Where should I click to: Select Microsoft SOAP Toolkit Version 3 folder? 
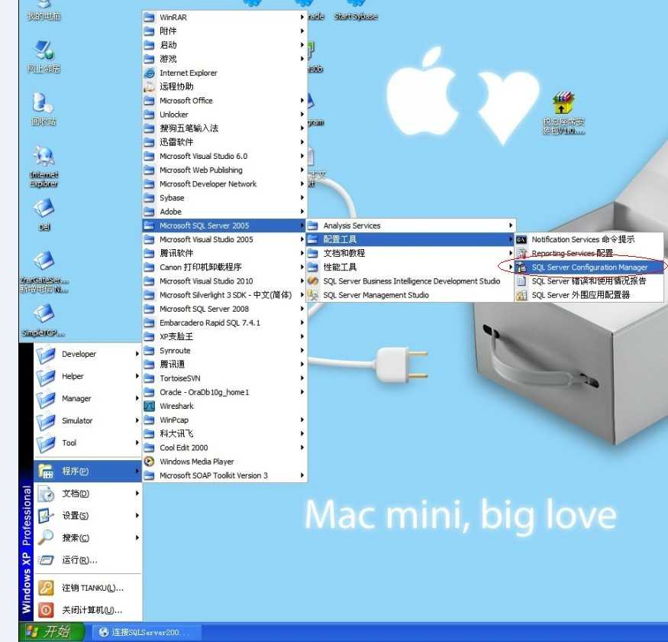point(224,475)
